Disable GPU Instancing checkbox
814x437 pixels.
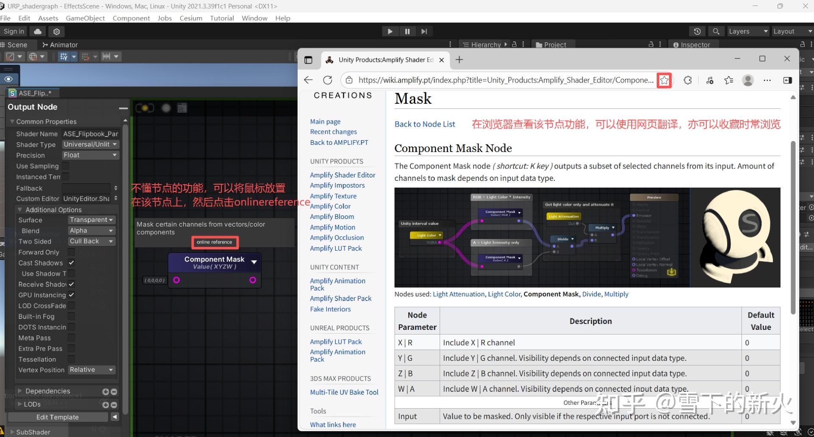tap(71, 295)
